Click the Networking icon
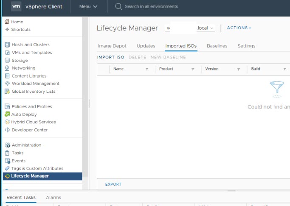 [7, 68]
